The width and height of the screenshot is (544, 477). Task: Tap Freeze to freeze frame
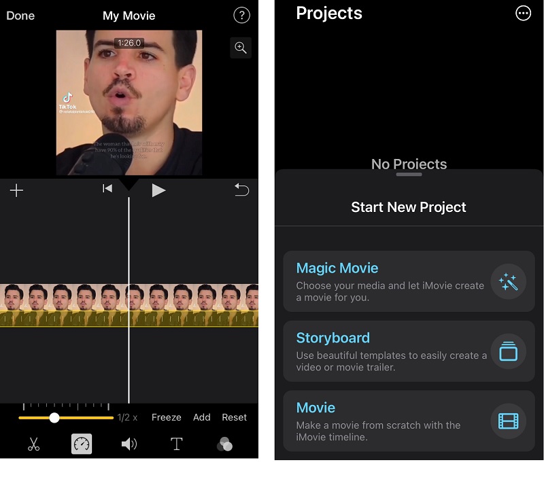click(x=166, y=417)
